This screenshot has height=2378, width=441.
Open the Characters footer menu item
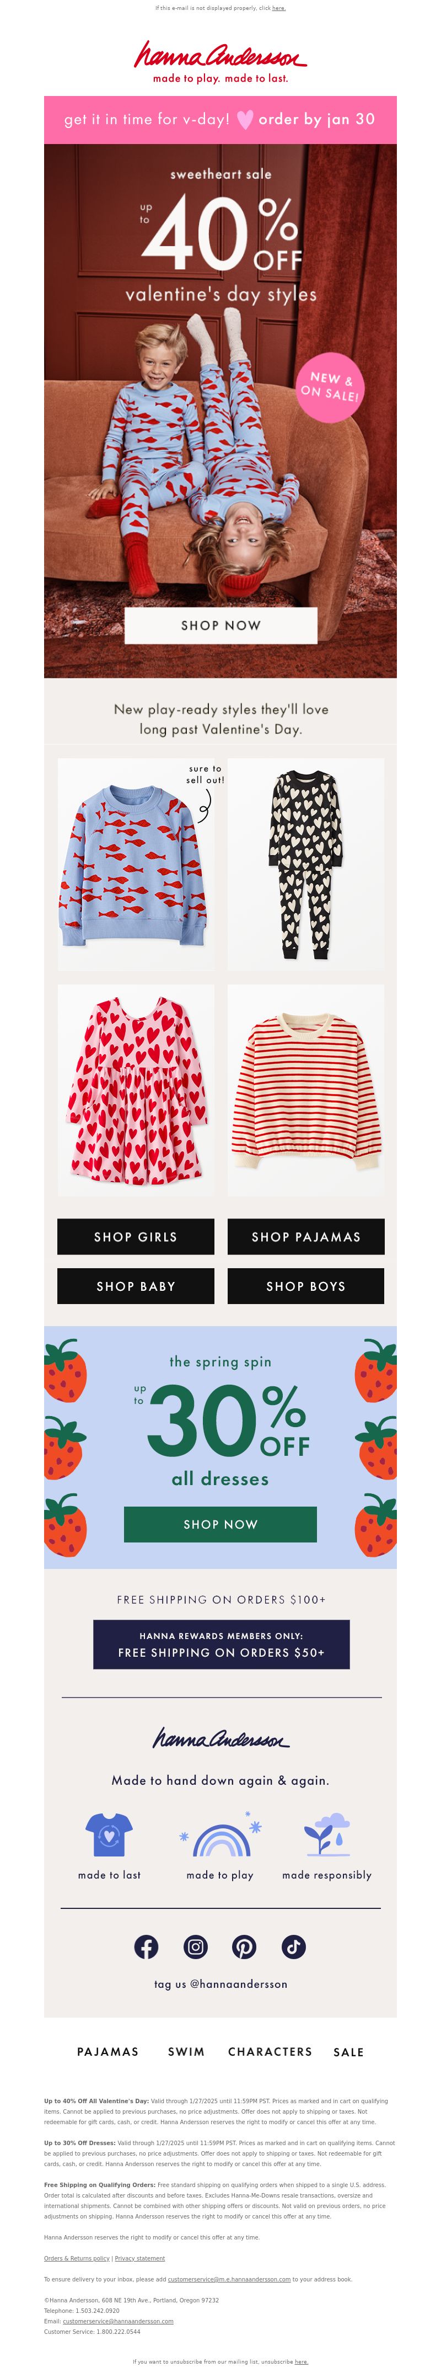(270, 2051)
